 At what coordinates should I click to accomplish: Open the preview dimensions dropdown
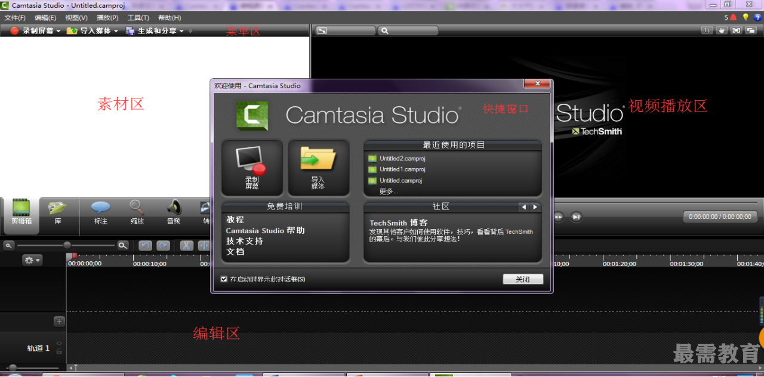[x=346, y=30]
